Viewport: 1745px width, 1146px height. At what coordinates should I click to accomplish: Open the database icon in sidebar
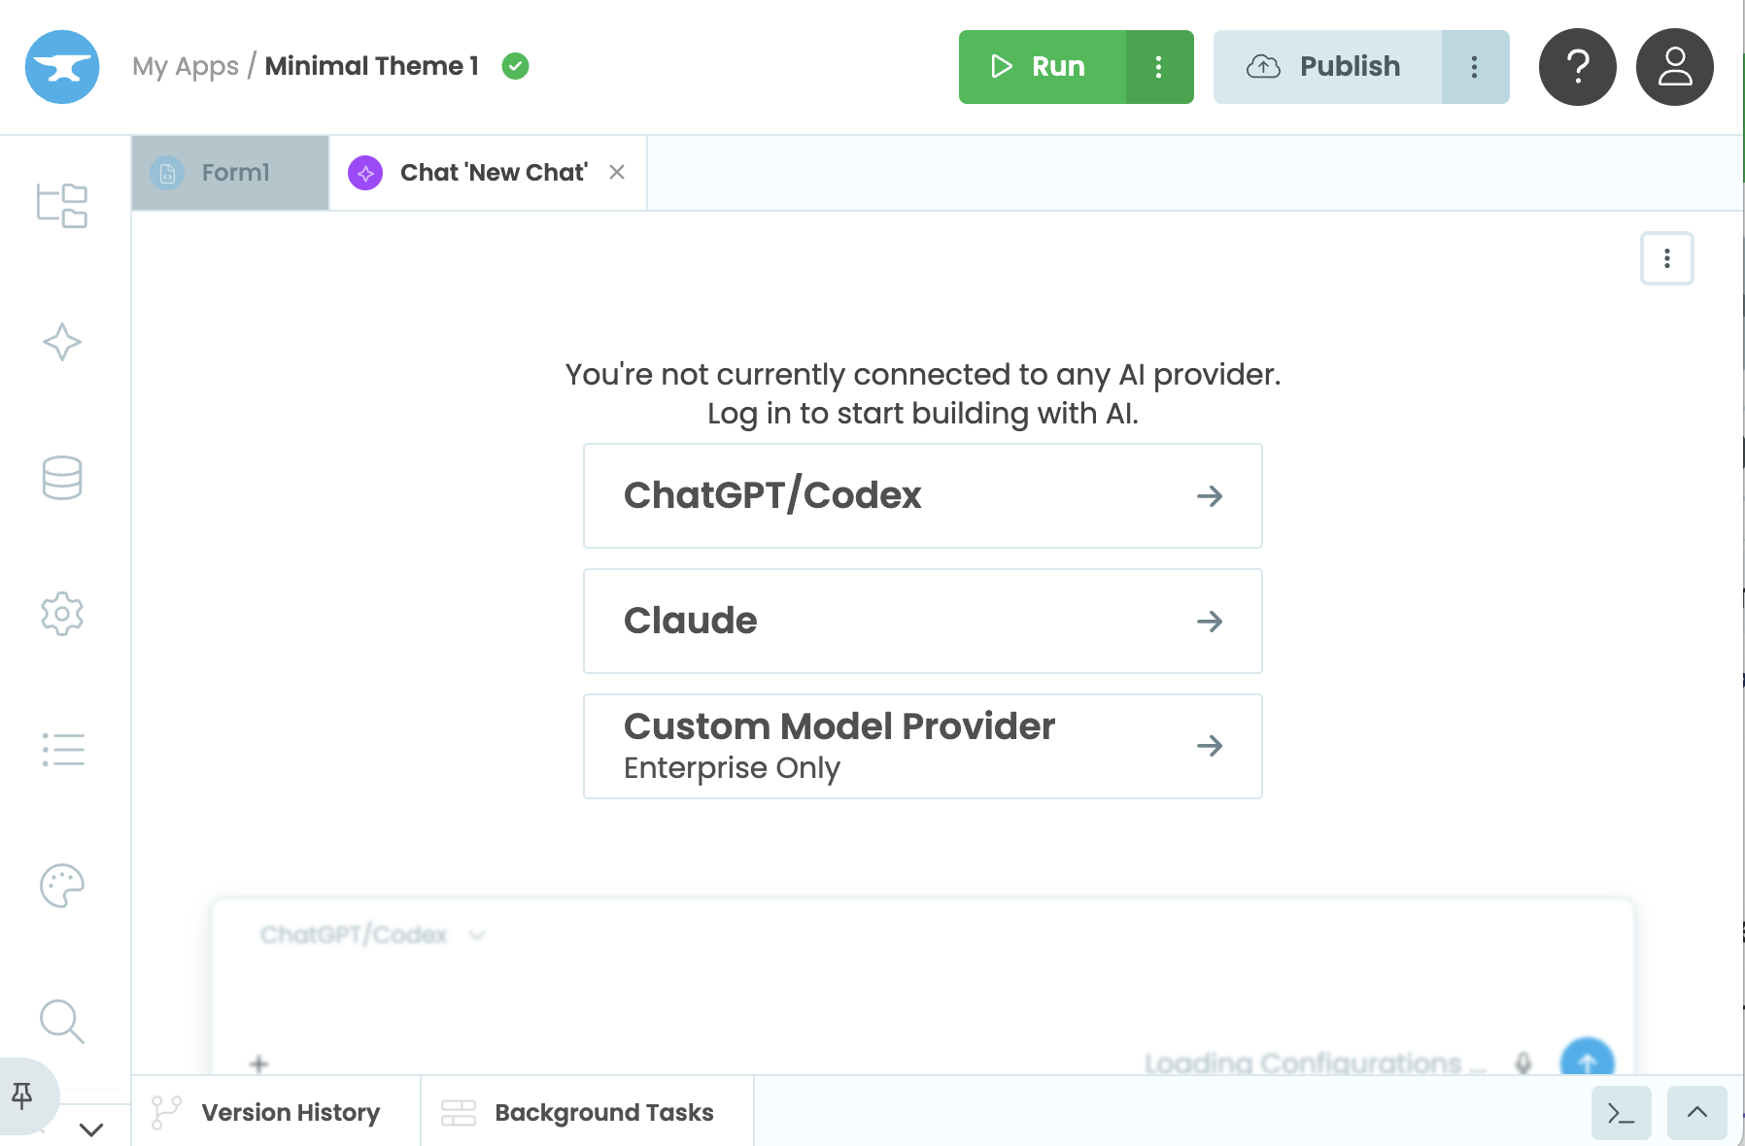[62, 478]
